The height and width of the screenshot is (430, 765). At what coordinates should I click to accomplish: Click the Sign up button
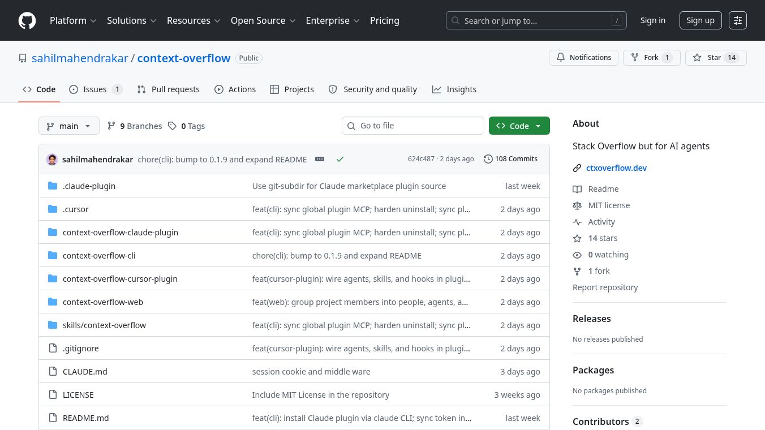click(700, 20)
